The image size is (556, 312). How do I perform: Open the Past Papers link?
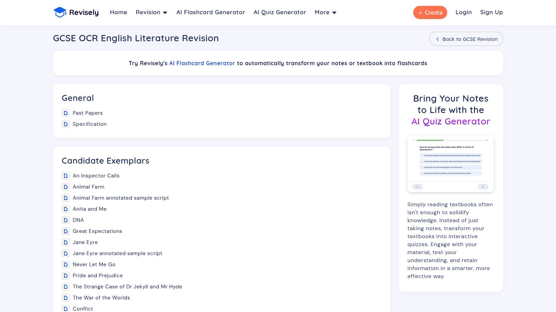pos(88,113)
